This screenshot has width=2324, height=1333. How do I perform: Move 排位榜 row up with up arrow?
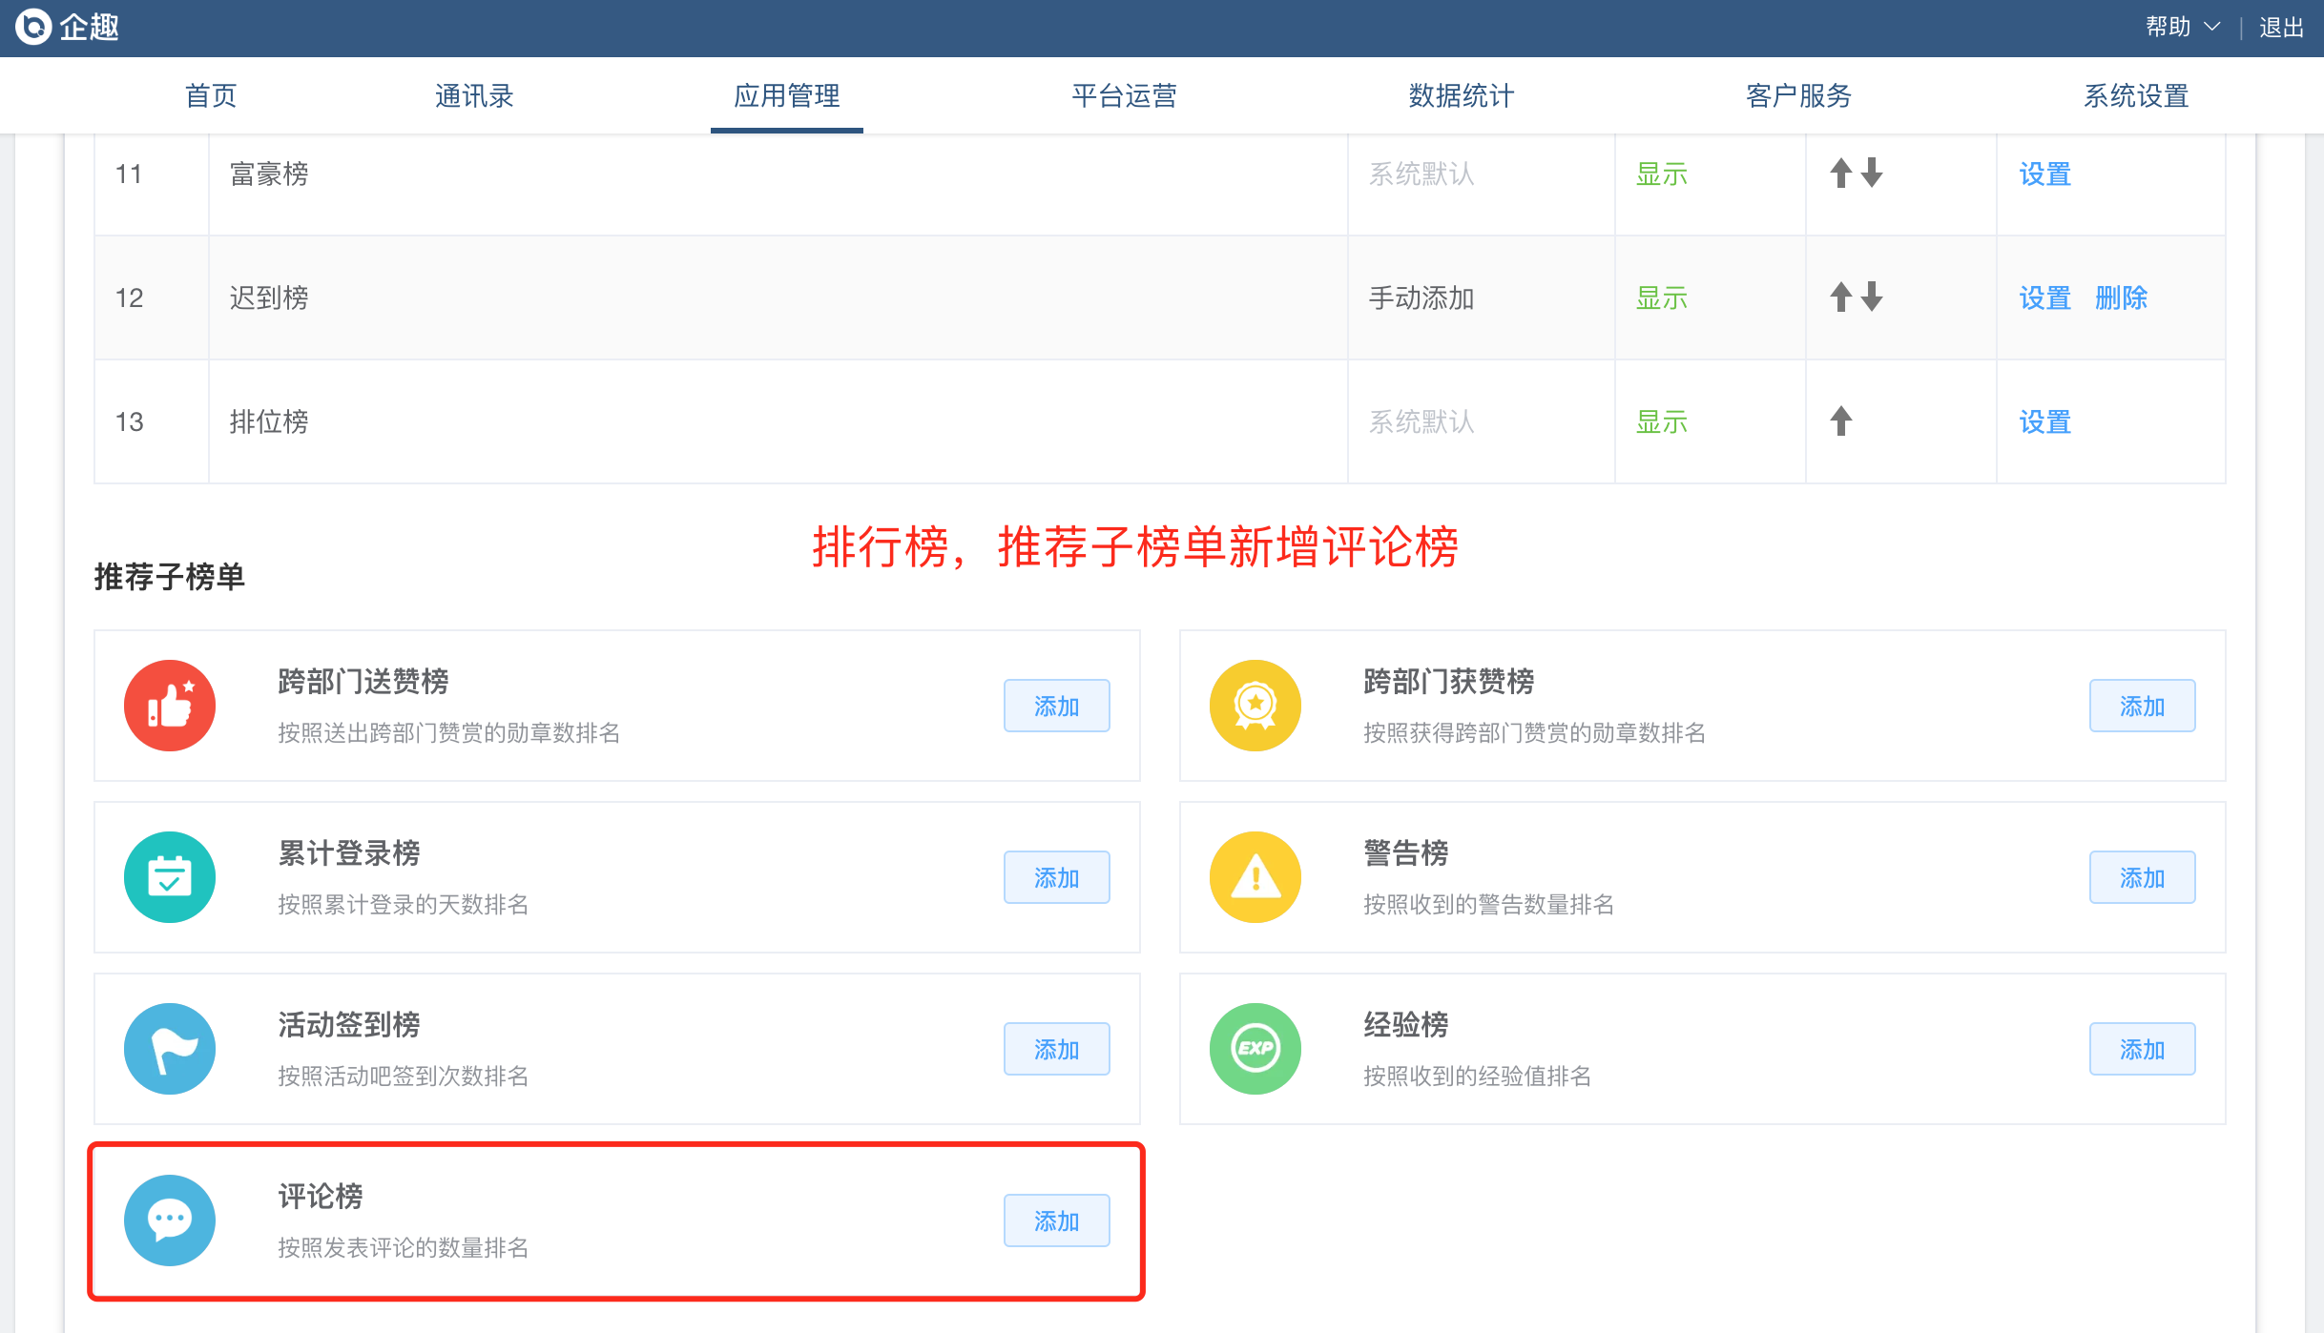[x=1840, y=421]
